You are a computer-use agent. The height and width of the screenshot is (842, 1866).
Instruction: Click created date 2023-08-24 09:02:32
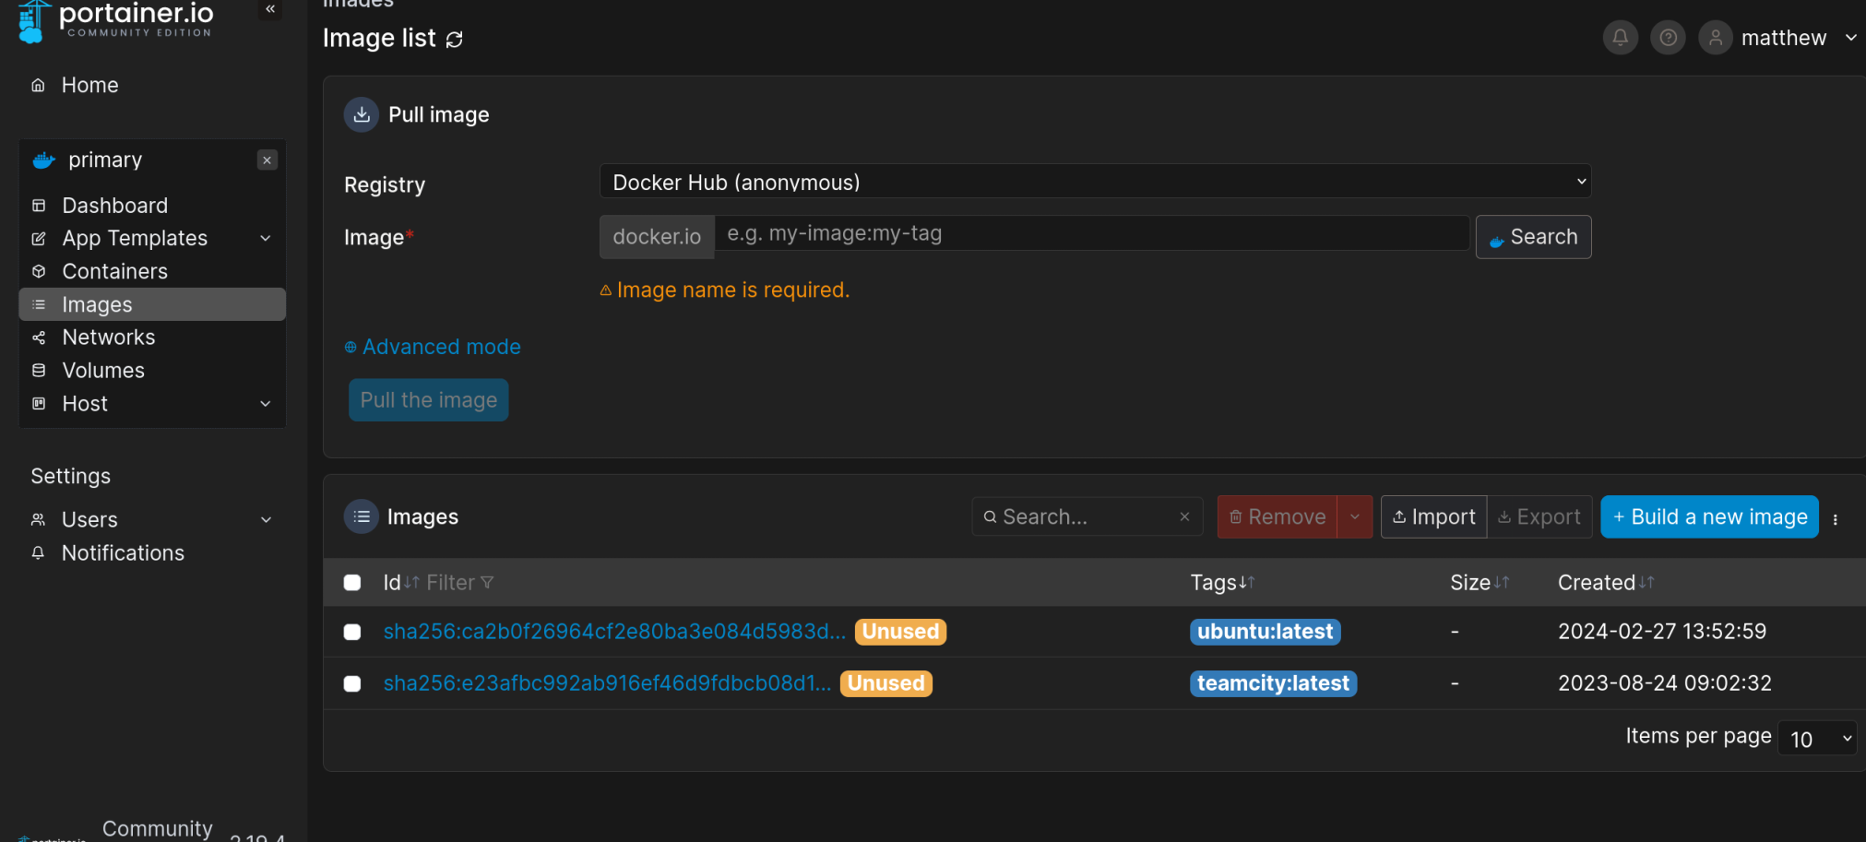point(1665,683)
